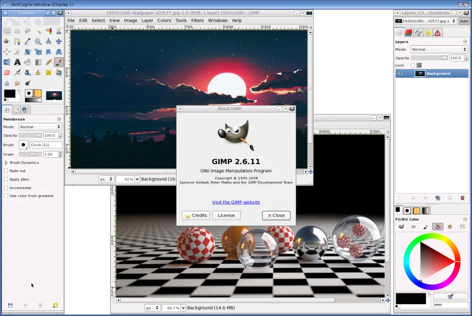Turn on Apply Jitter option
472x316 pixels.
(x=6, y=179)
